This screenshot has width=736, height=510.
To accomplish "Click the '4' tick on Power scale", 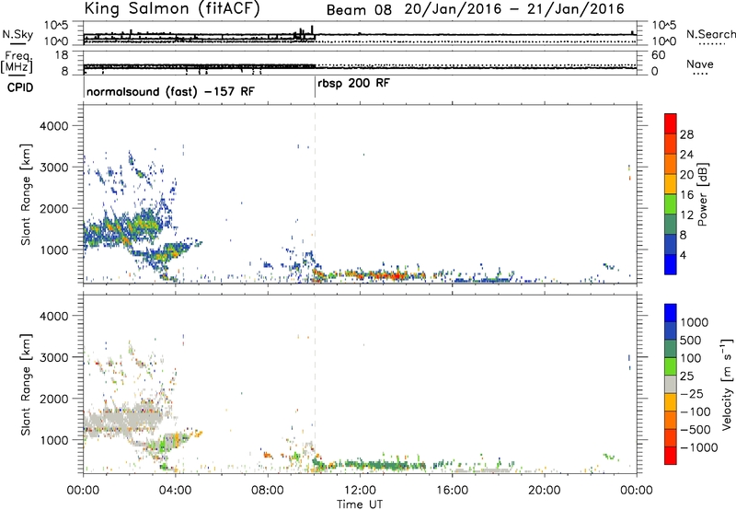I will pos(683,255).
